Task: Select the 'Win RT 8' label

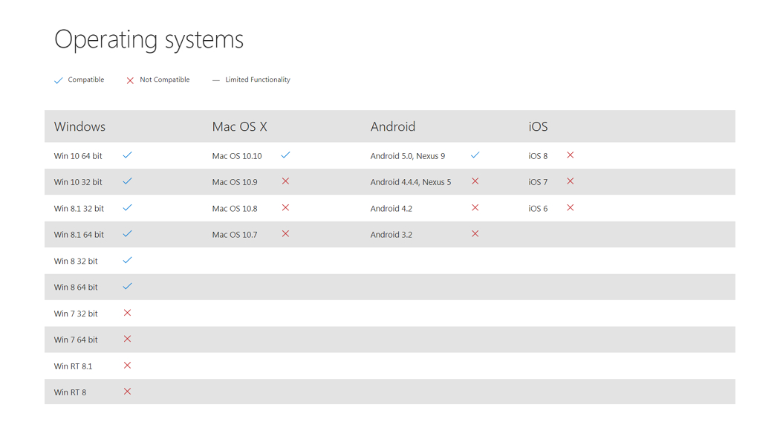Action: click(70, 392)
